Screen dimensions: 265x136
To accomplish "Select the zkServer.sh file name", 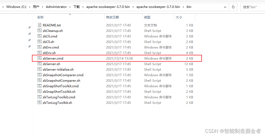I will pos(51,64).
